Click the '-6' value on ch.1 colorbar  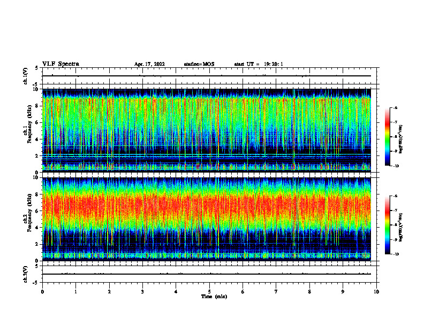point(395,107)
